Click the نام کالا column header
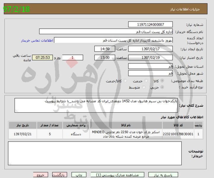The height and width of the screenshot is (178, 214). pyautogui.click(x=126, y=125)
